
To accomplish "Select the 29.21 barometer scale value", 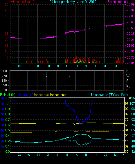I will click(131, 40).
